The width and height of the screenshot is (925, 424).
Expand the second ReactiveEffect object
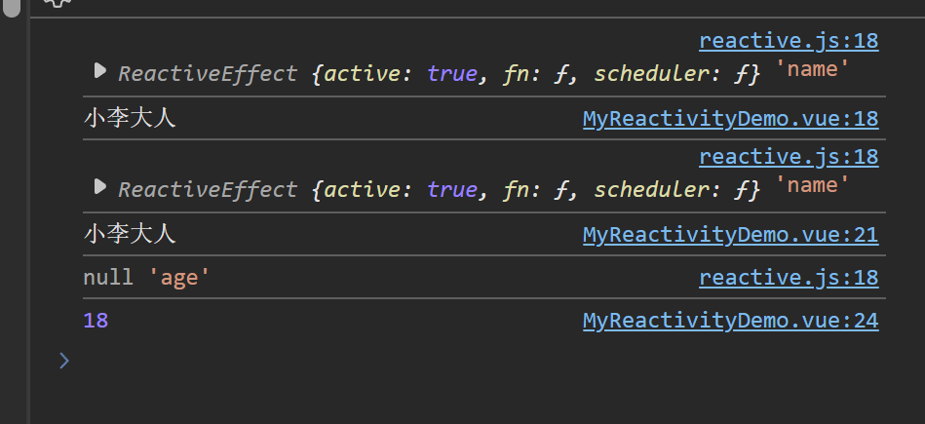pyautogui.click(x=99, y=186)
